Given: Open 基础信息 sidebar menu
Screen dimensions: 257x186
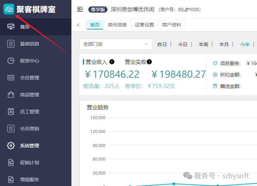Looking at the screenshot, I should pos(36,44).
